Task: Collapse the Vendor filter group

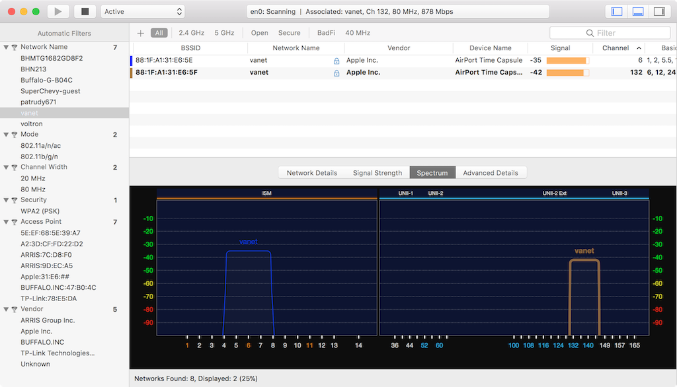Action: [x=6, y=309]
